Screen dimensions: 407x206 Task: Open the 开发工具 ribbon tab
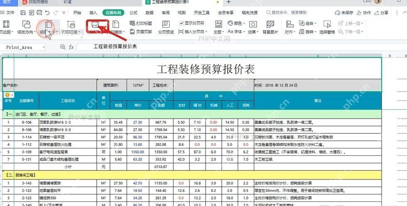click(202, 13)
